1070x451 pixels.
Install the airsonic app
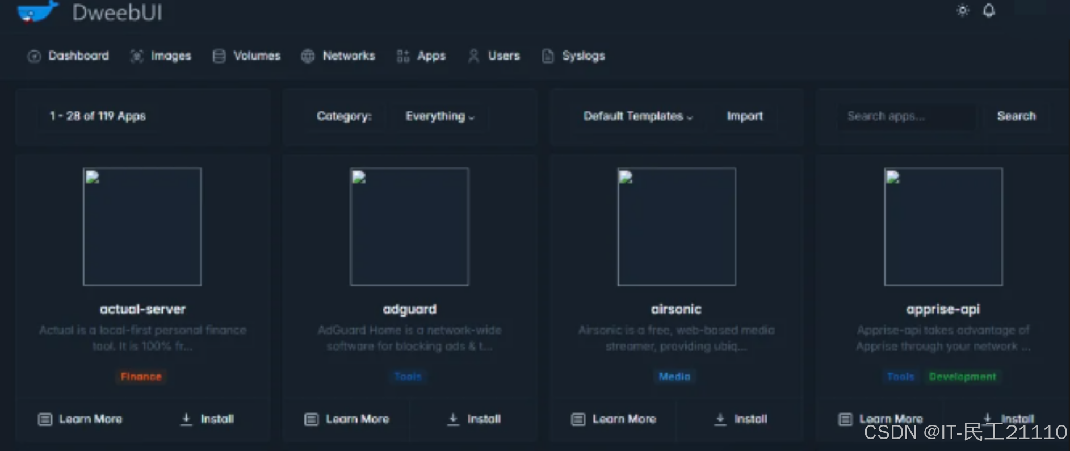tap(741, 419)
